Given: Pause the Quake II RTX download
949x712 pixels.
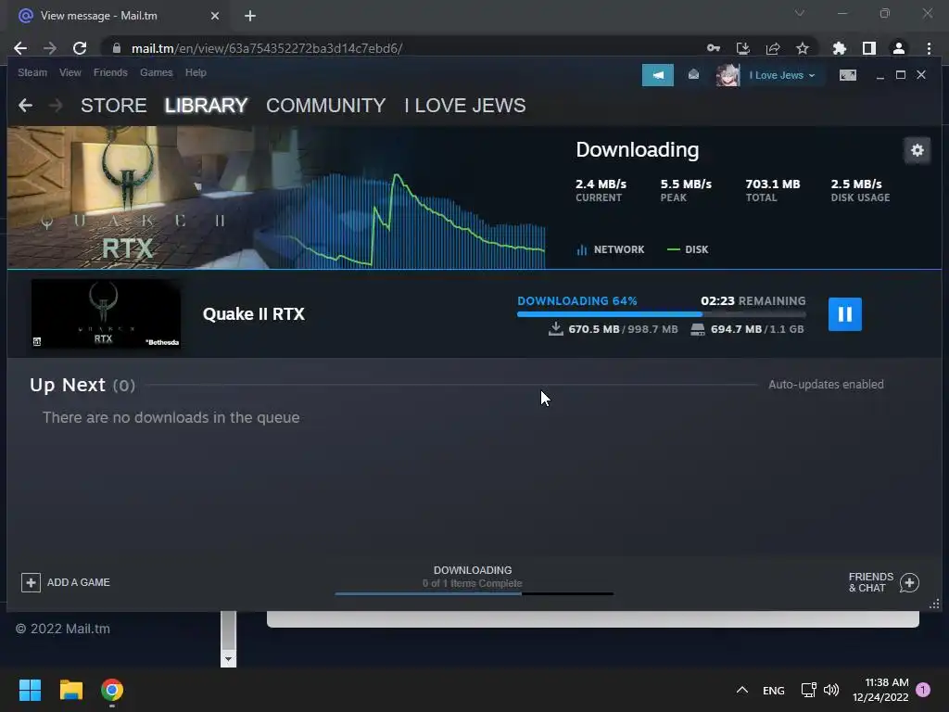Looking at the screenshot, I should [x=844, y=314].
